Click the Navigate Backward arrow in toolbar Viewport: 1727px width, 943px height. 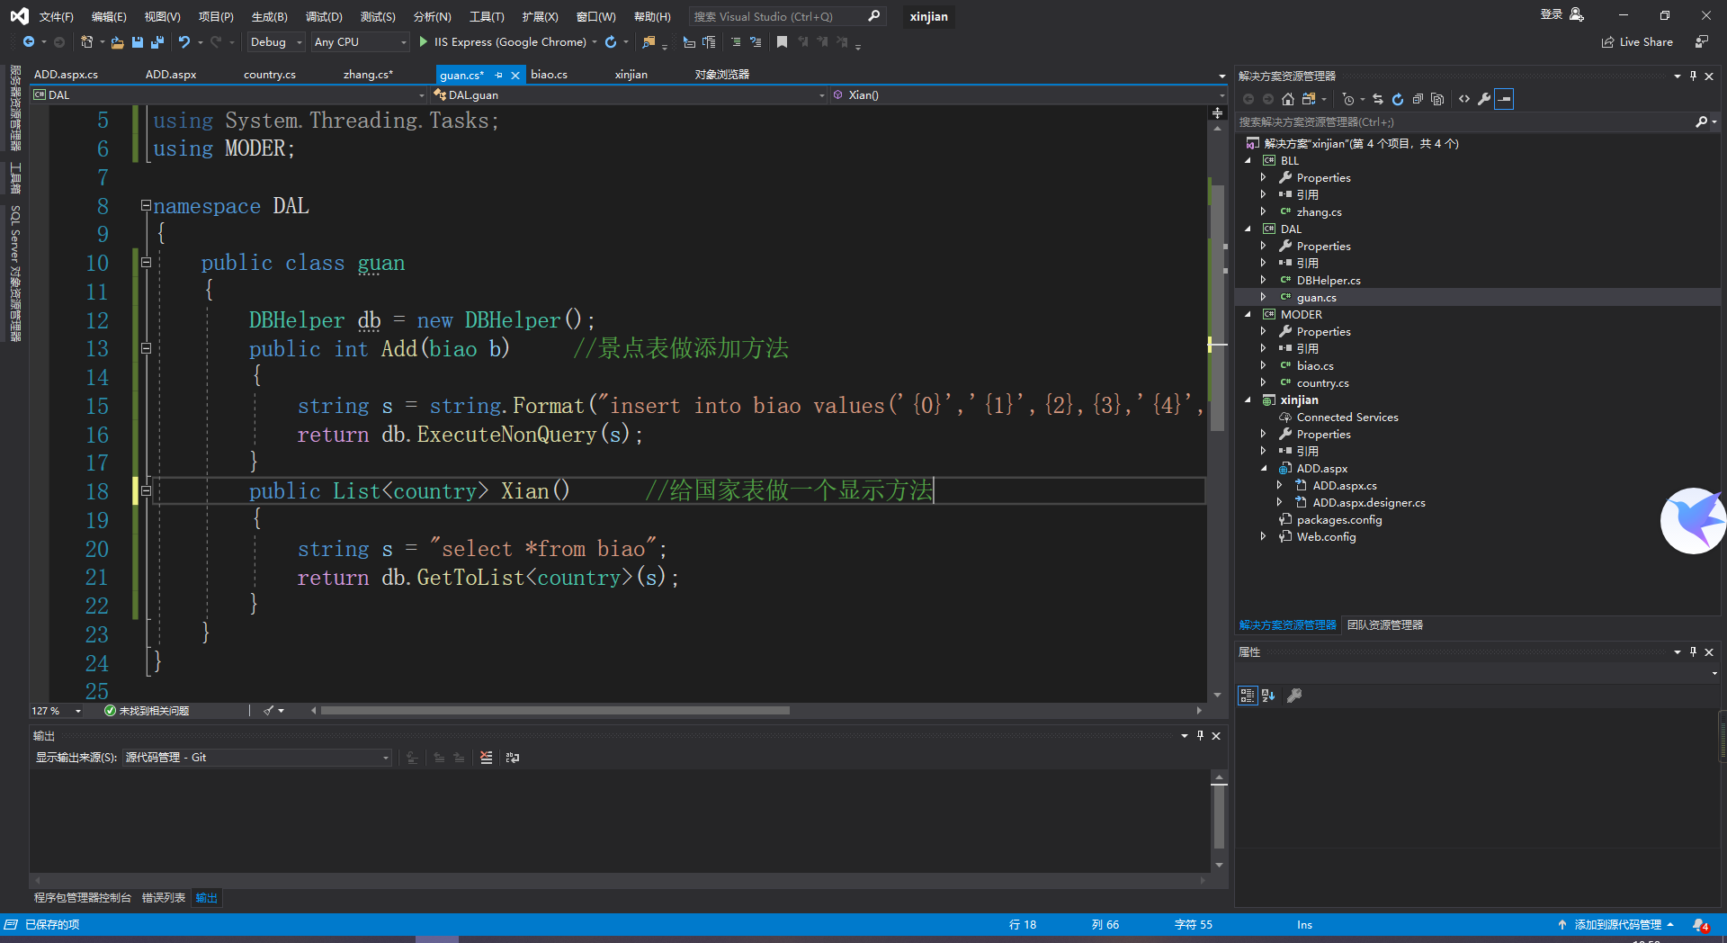(x=29, y=42)
